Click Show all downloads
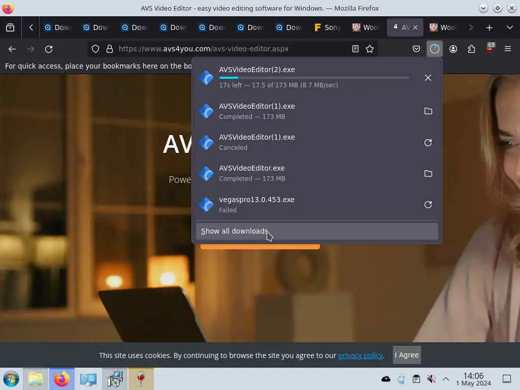The image size is (520, 390). tap(317, 231)
